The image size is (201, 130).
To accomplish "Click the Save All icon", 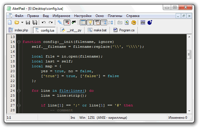I will tap(35, 22).
